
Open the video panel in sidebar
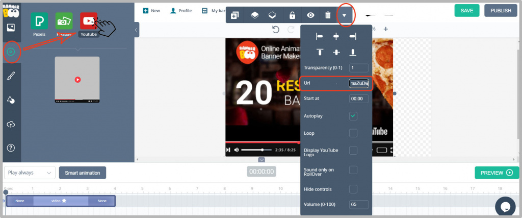click(x=11, y=52)
